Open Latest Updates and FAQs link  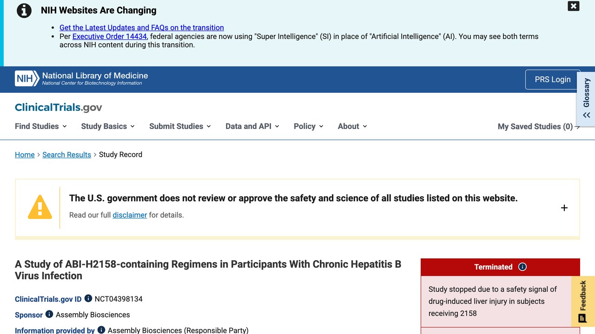click(142, 28)
